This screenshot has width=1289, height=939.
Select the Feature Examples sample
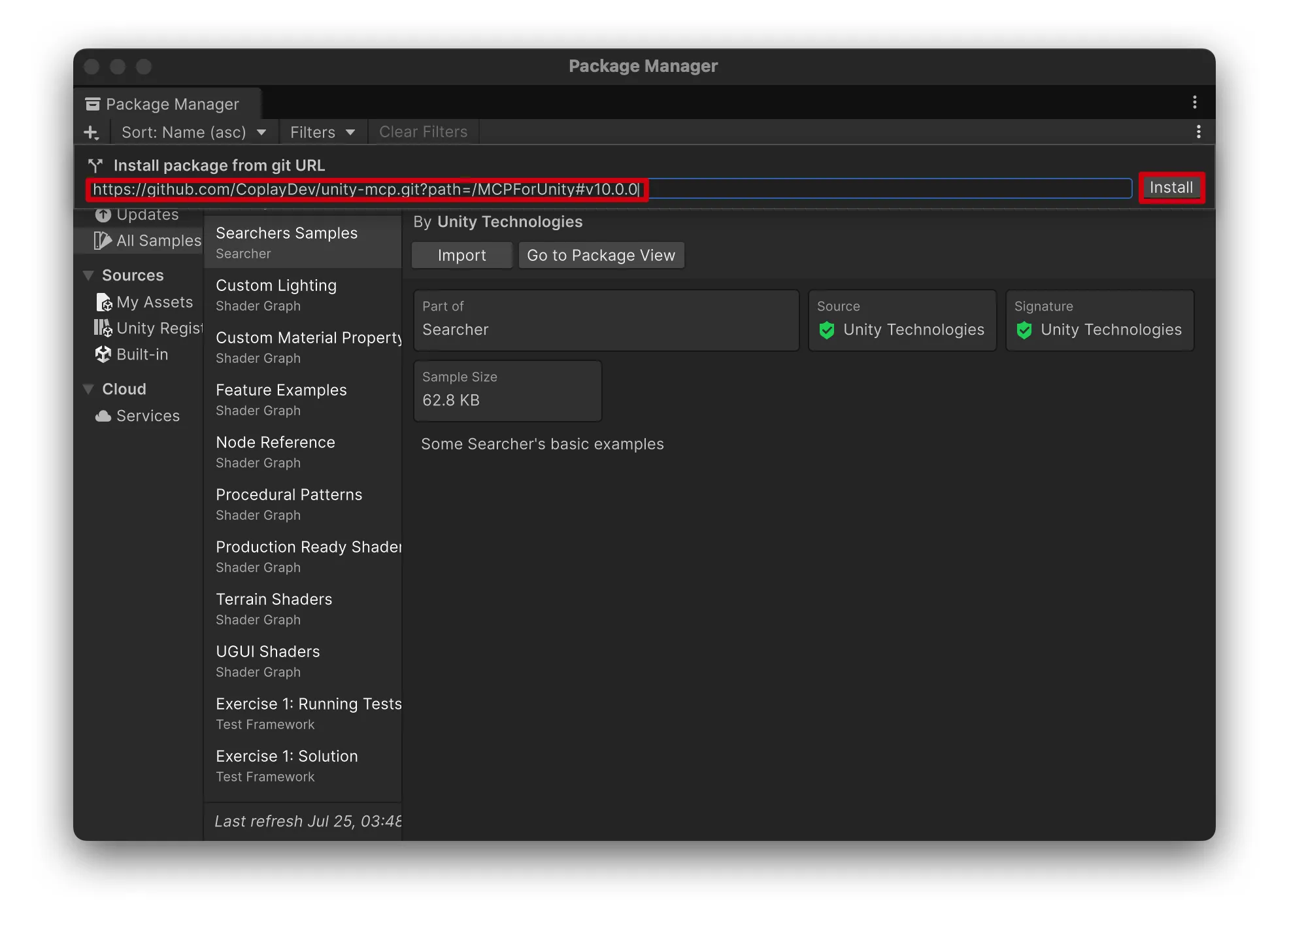303,400
